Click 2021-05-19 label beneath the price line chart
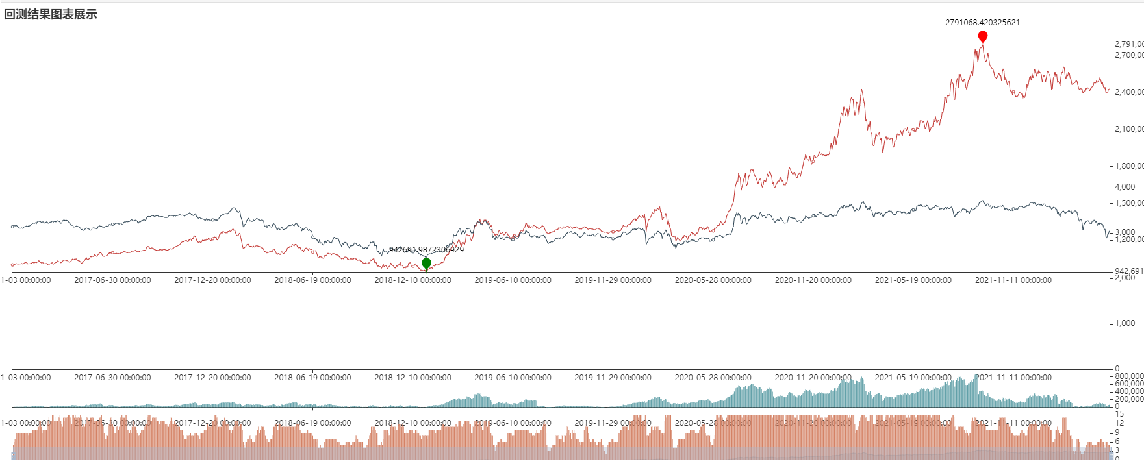 [913, 280]
